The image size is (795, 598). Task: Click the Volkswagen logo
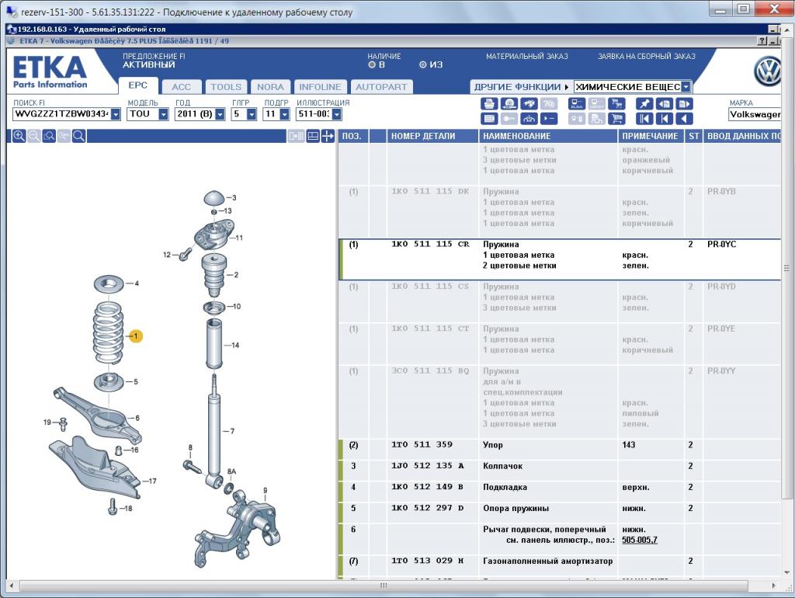[x=769, y=71]
